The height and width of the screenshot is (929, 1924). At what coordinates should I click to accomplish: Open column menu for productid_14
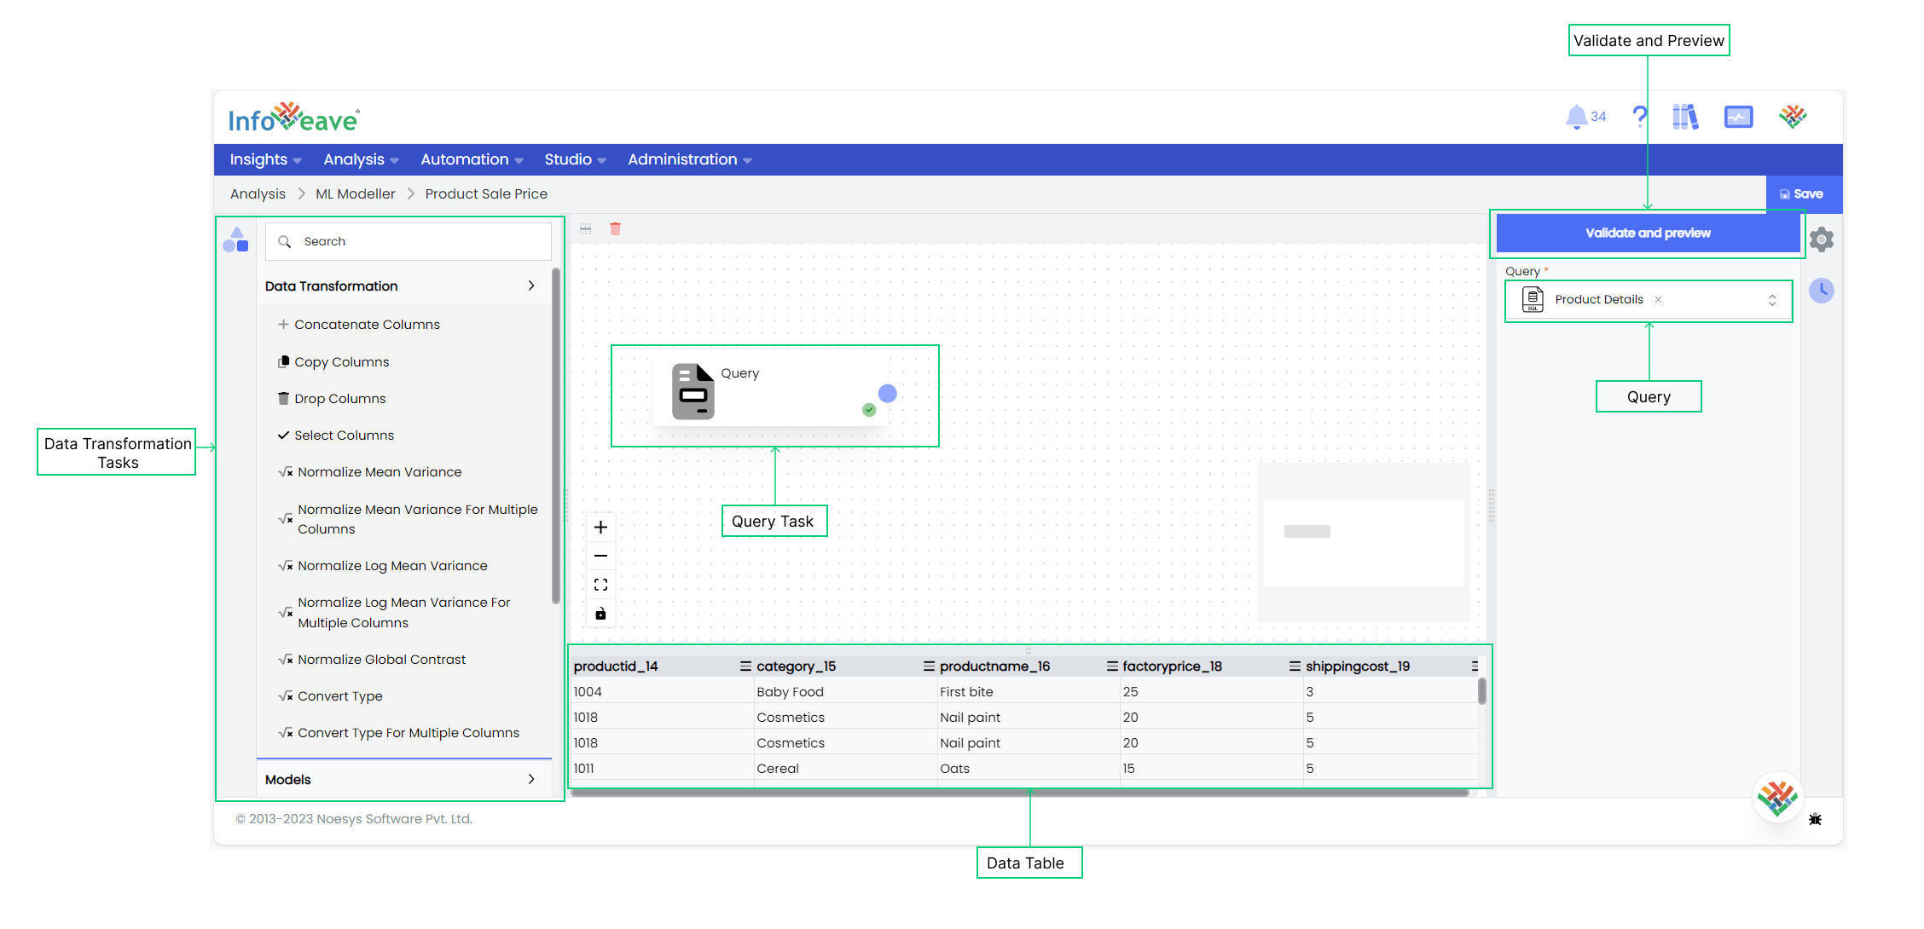click(745, 666)
